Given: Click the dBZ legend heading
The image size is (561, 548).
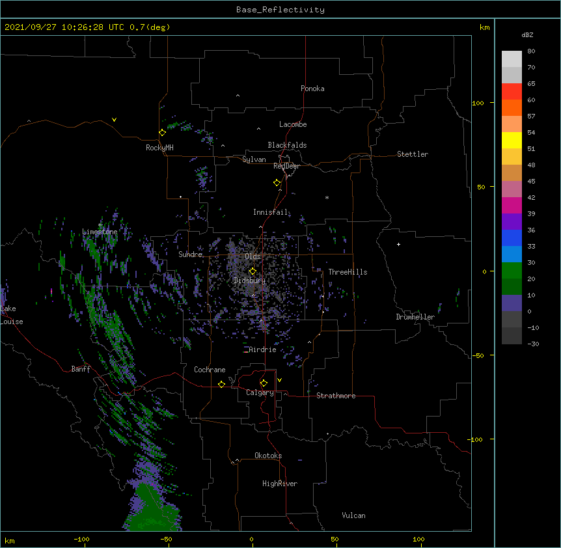Looking at the screenshot, I should pos(527,34).
